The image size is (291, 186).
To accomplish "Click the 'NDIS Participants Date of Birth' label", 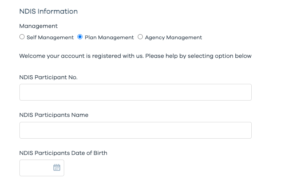I will (63, 153).
